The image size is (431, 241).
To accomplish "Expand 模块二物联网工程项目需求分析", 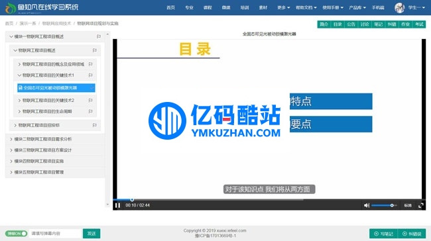I will [x=11, y=139].
